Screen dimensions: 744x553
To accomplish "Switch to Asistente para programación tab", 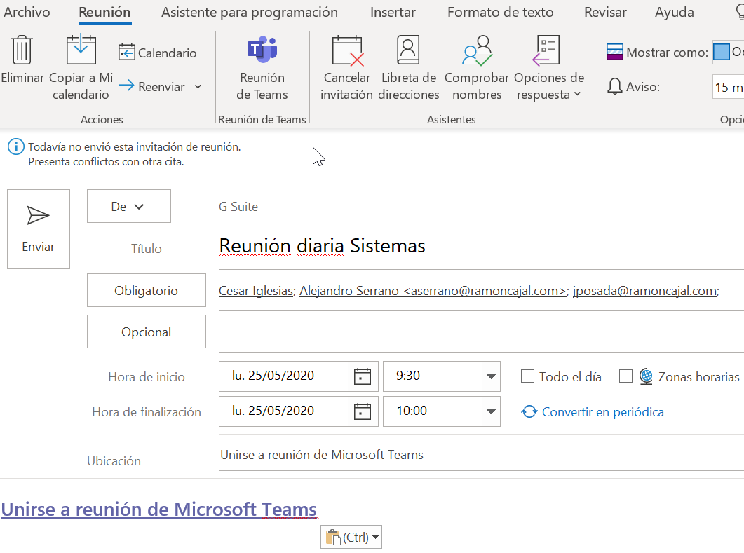I will coord(250,13).
